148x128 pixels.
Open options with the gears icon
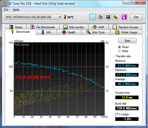[x=115, y=17]
